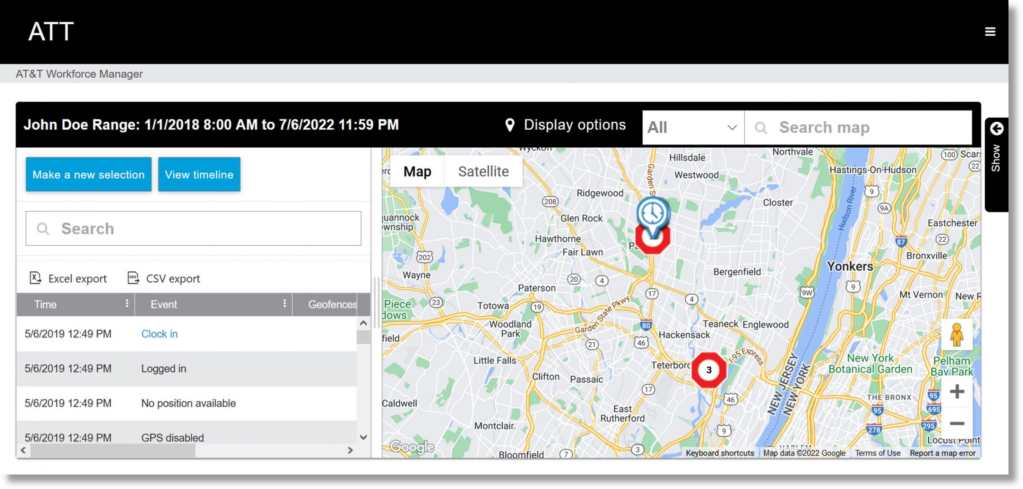Viewport: 1023px width, 489px height.
Task: Click the map pin icon beside Display options
Action: [510, 125]
